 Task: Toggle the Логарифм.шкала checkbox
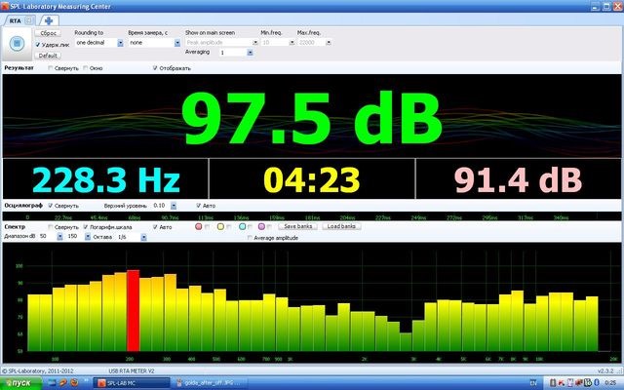[x=86, y=227]
